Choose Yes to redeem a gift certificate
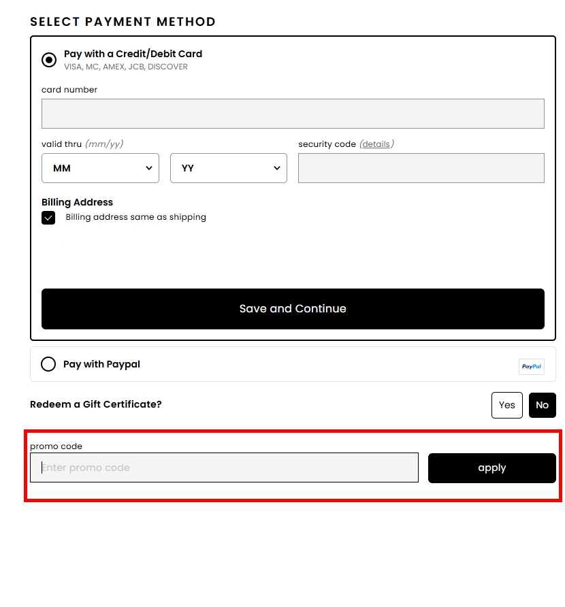This screenshot has height=607, width=565. (x=507, y=405)
